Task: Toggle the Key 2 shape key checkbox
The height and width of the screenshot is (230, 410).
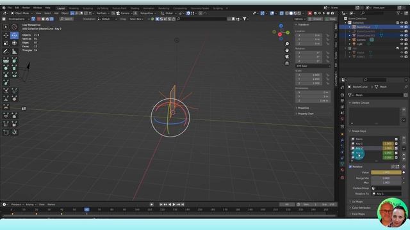Action: (396, 148)
